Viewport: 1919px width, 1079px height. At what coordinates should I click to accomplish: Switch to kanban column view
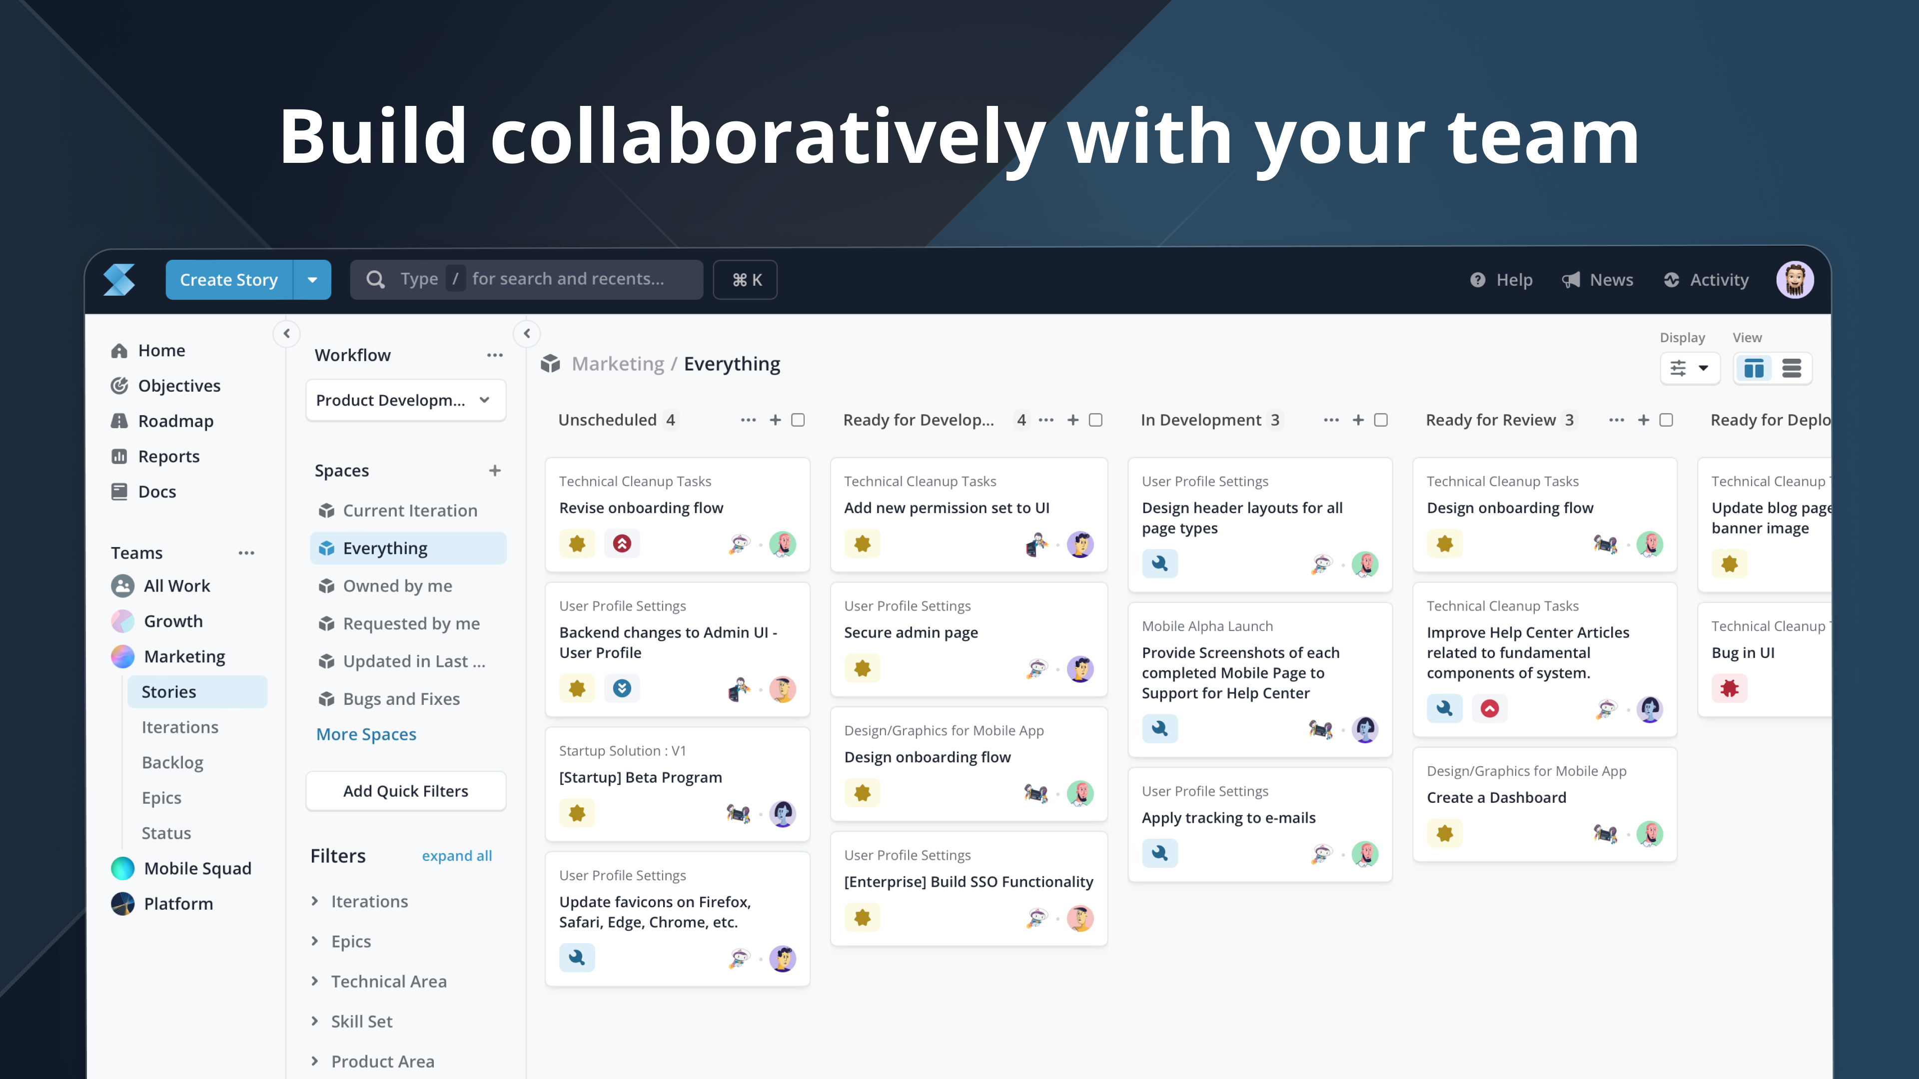(x=1754, y=368)
